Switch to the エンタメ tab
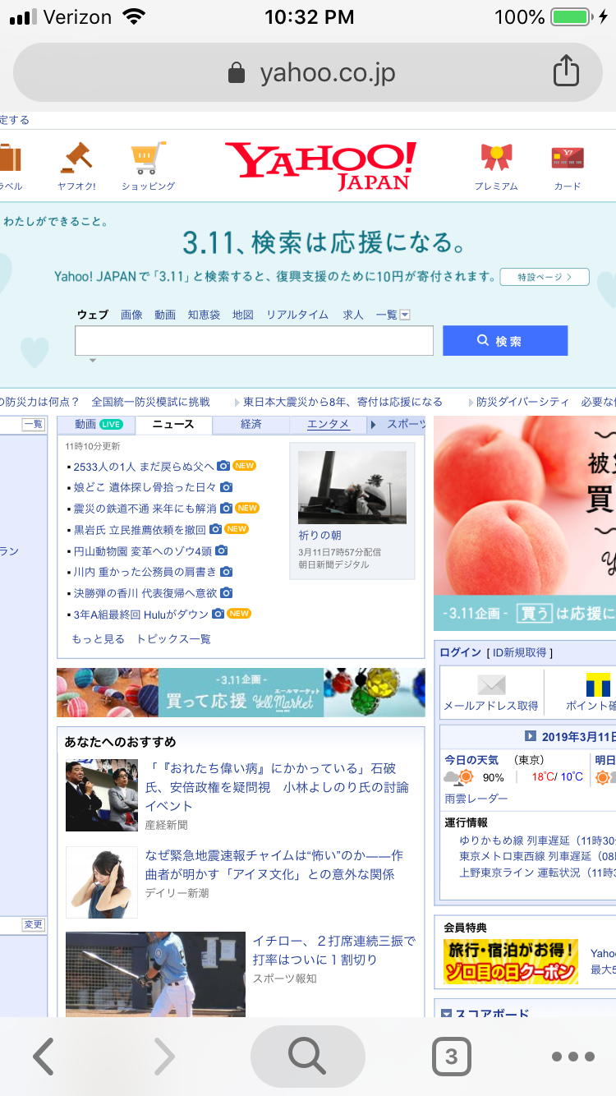616x1096 pixels. [329, 425]
